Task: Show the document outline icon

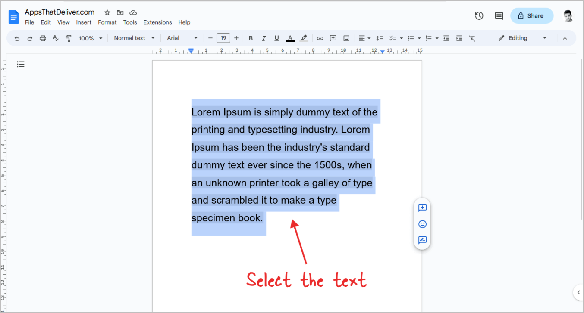Action: 21,65
